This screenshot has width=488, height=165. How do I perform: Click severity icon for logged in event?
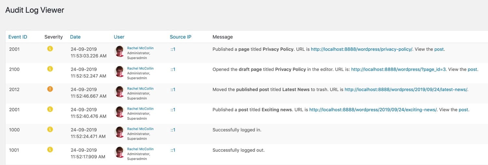tap(50, 129)
